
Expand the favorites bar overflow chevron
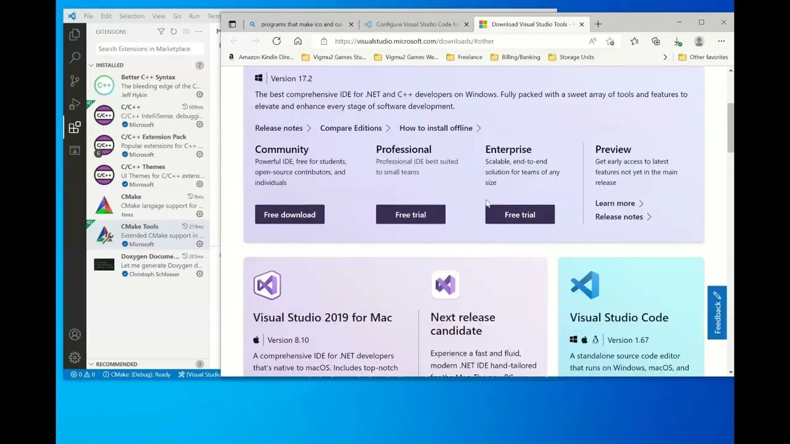pyautogui.click(x=665, y=57)
